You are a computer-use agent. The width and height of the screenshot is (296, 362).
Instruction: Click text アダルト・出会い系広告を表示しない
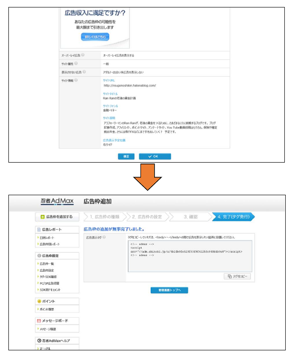pos(123,72)
